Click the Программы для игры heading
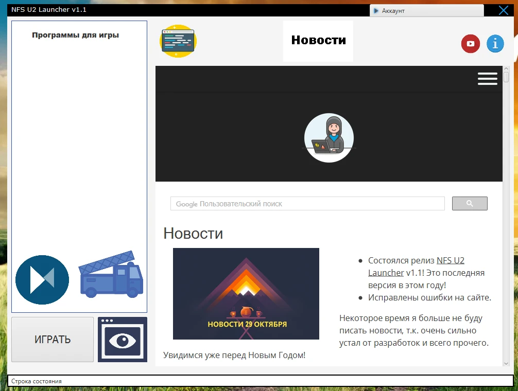 [x=75, y=35]
